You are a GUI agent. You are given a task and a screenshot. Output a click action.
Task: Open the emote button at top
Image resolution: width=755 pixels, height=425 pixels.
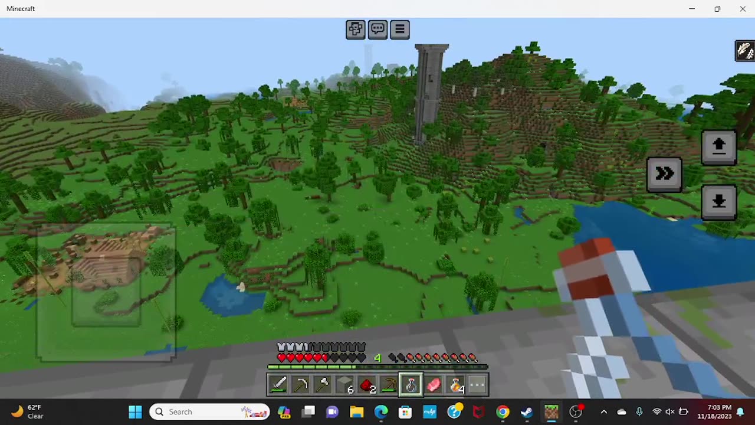coord(356,30)
